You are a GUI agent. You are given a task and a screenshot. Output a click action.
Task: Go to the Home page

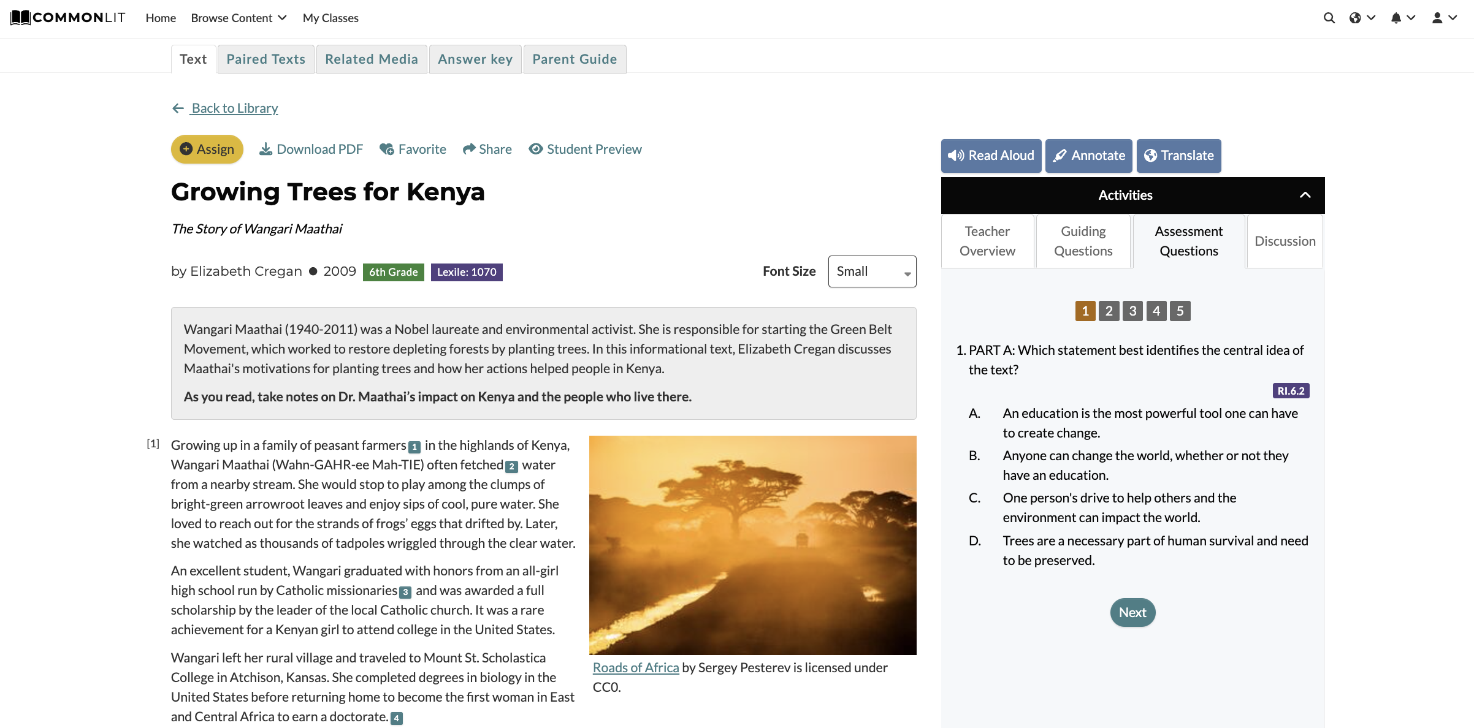tap(161, 18)
